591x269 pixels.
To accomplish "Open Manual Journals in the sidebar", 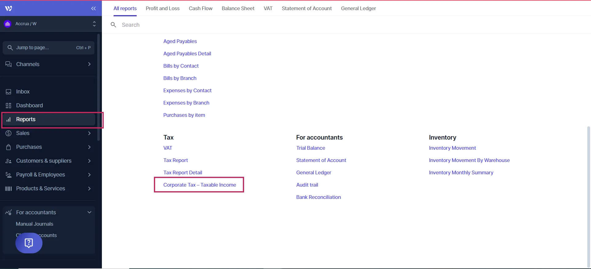I will 34,224.
